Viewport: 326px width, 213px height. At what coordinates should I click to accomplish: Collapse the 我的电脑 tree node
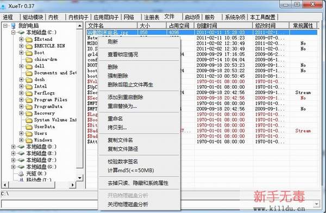tap(5, 26)
